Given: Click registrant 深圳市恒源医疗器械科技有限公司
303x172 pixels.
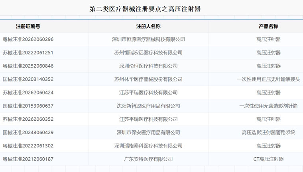Looking at the screenshot, I should 148,39.
